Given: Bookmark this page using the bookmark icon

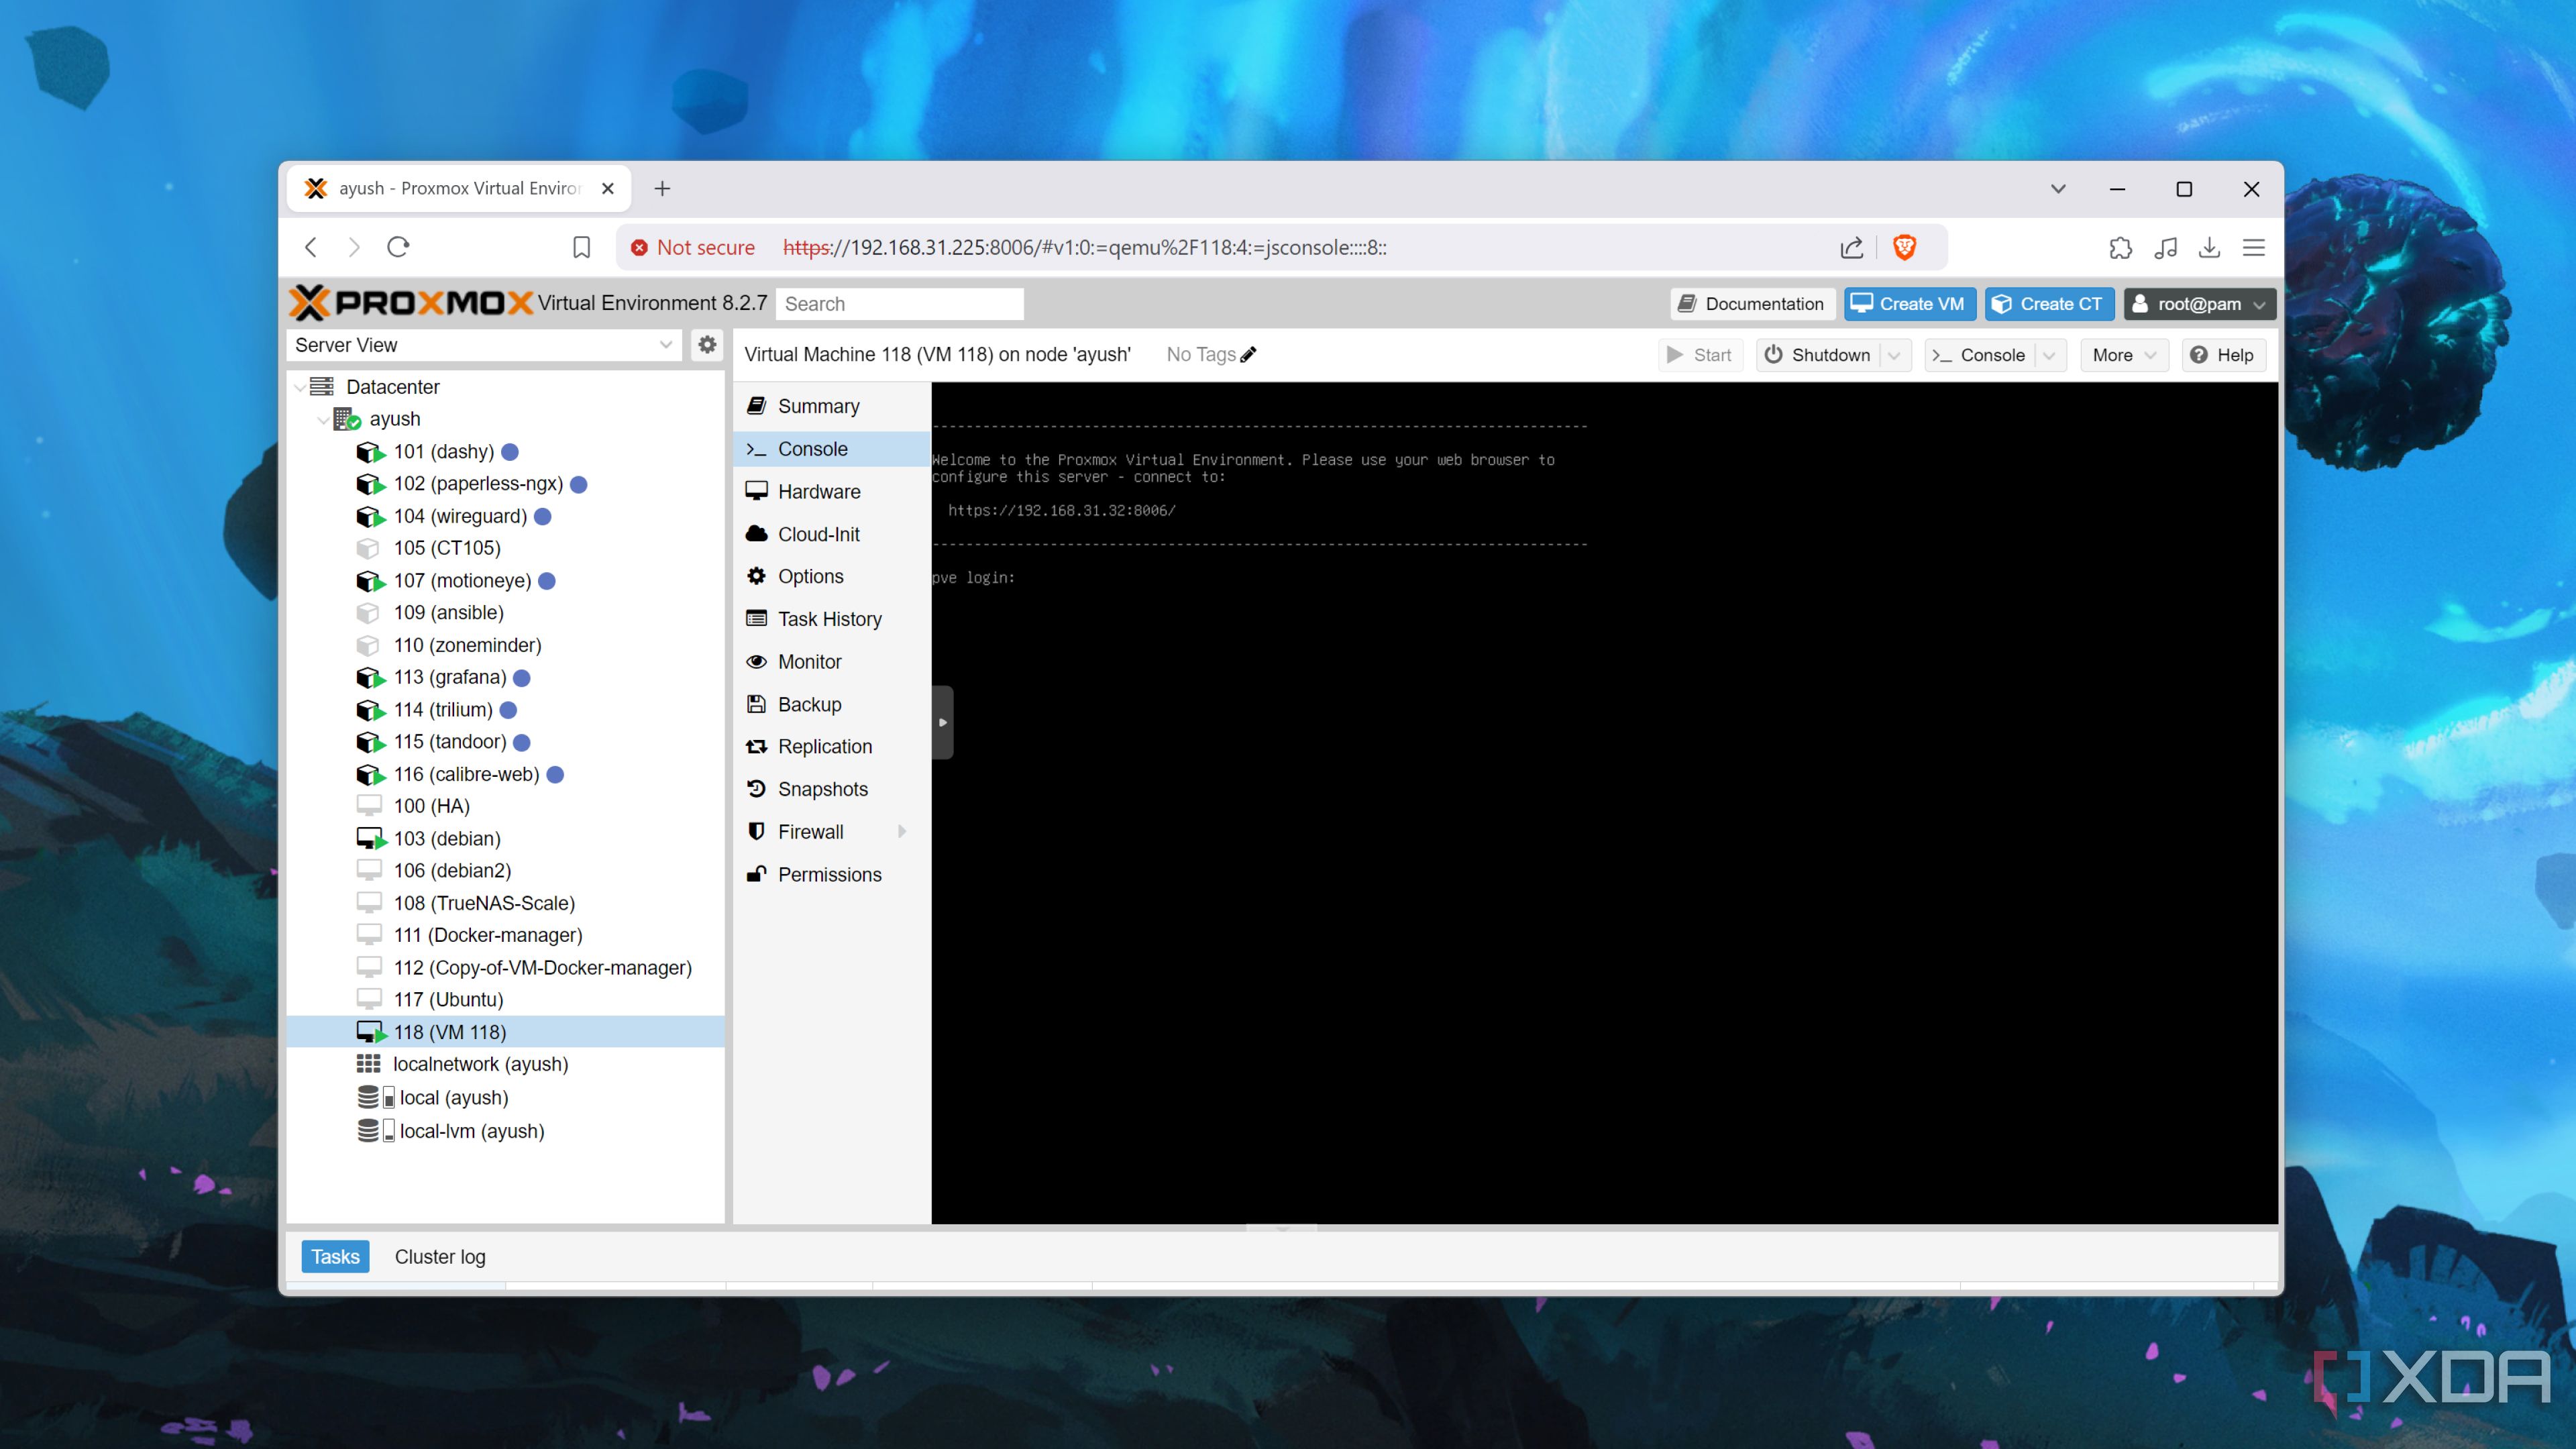Looking at the screenshot, I should click(581, 247).
